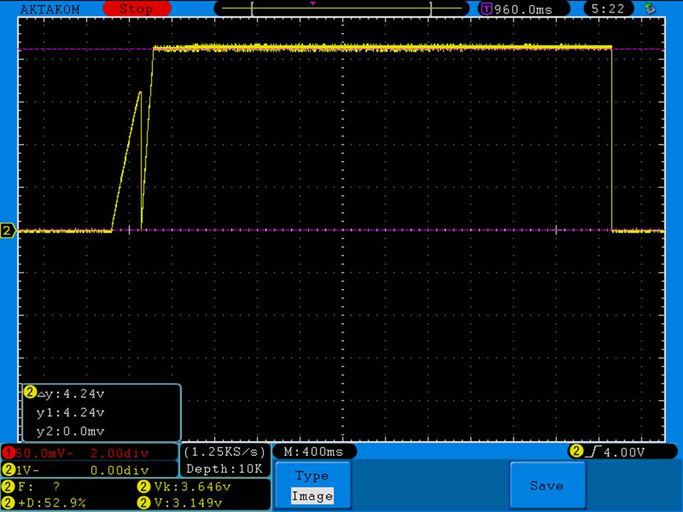Click the 960.0ms horizontal offset readout

pyautogui.click(x=522, y=9)
